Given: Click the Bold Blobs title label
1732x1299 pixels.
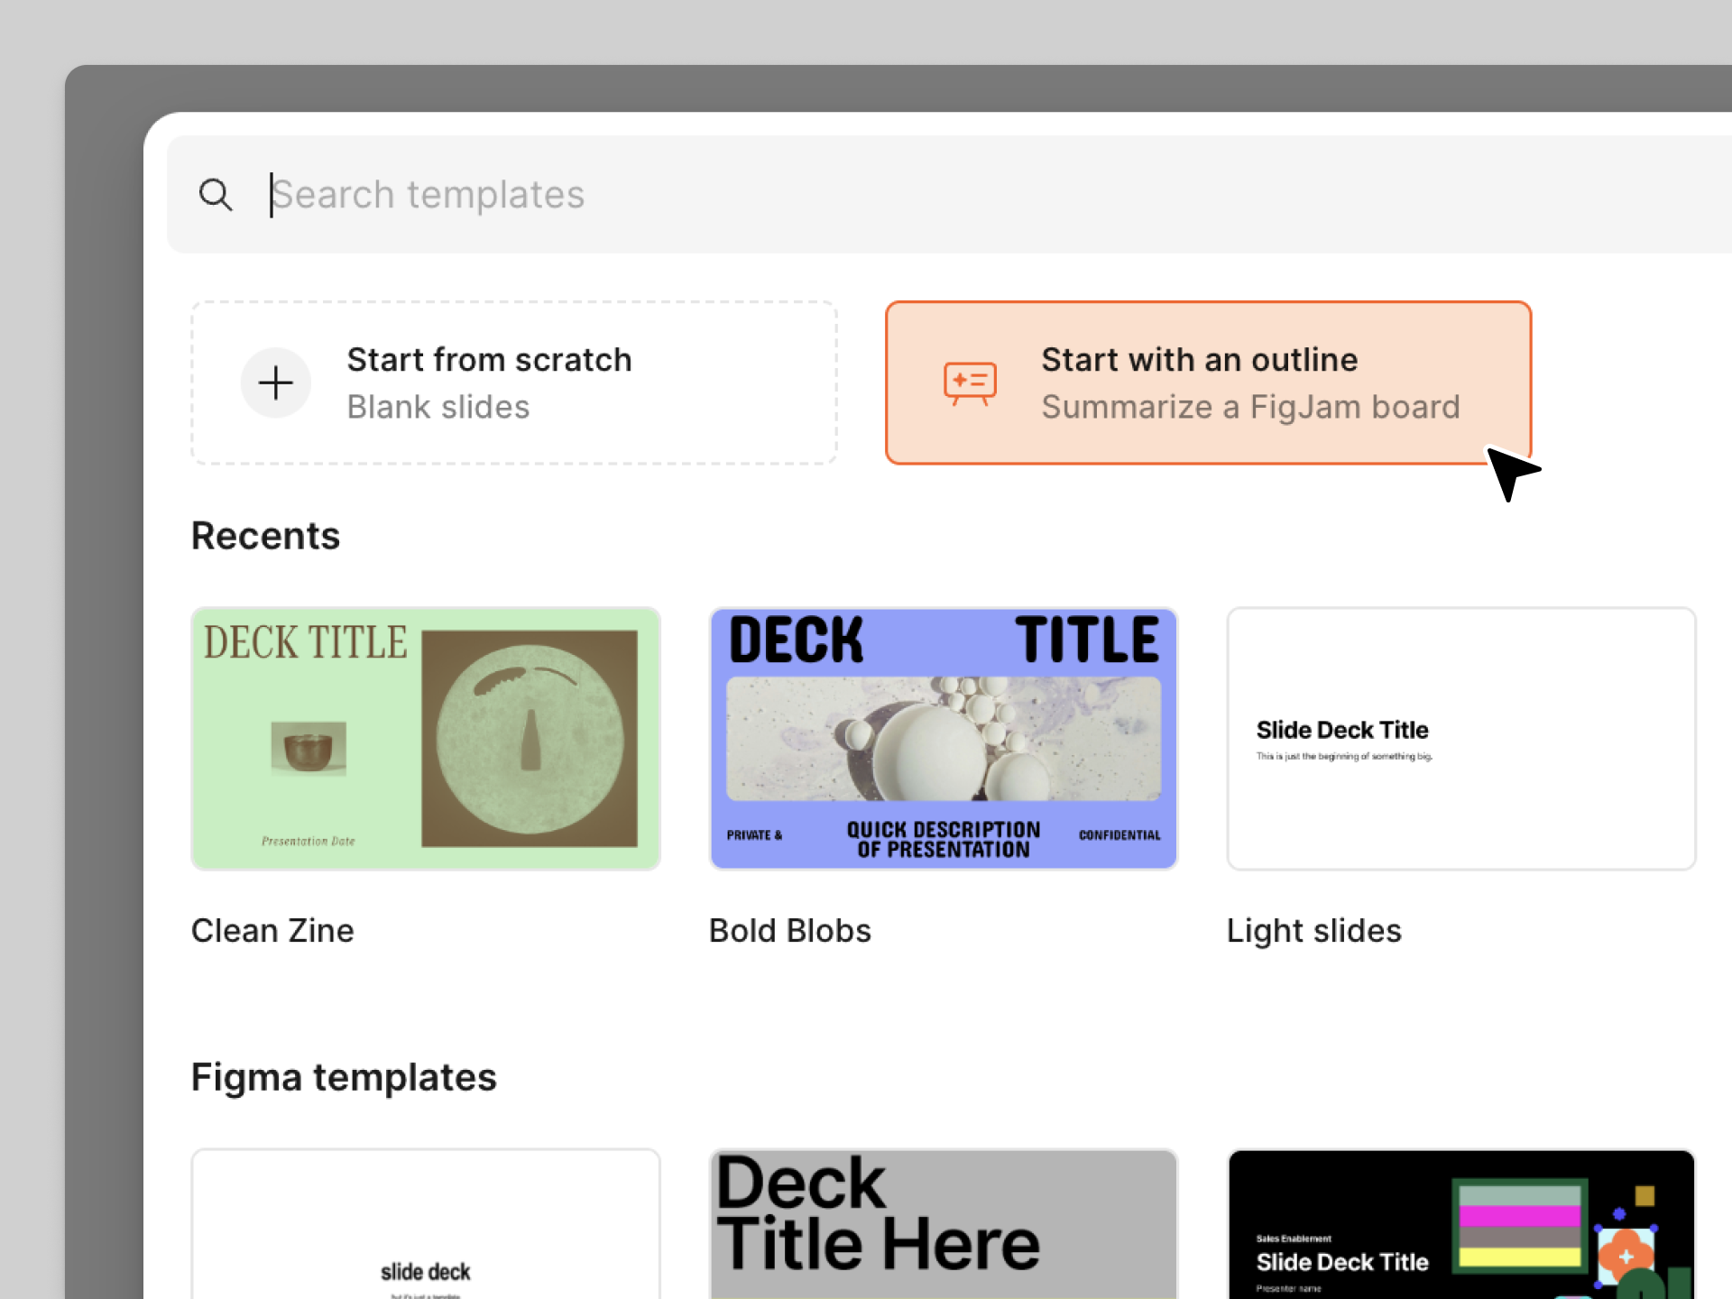Looking at the screenshot, I should tap(789, 930).
